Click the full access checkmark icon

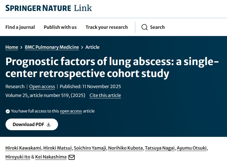pos(8,111)
